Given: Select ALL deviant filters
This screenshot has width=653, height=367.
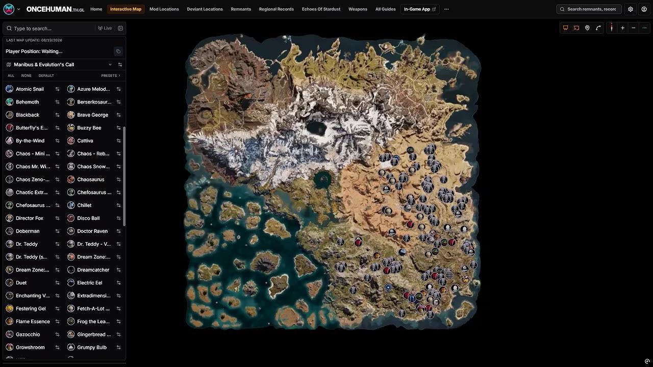Looking at the screenshot, I should click(11, 75).
